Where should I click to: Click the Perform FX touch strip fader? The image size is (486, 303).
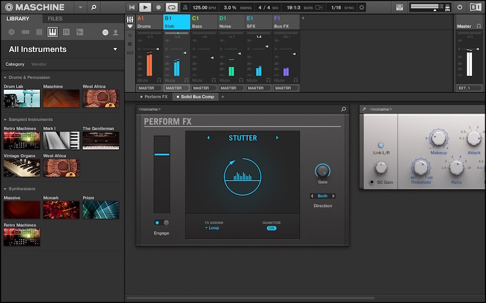click(162, 175)
